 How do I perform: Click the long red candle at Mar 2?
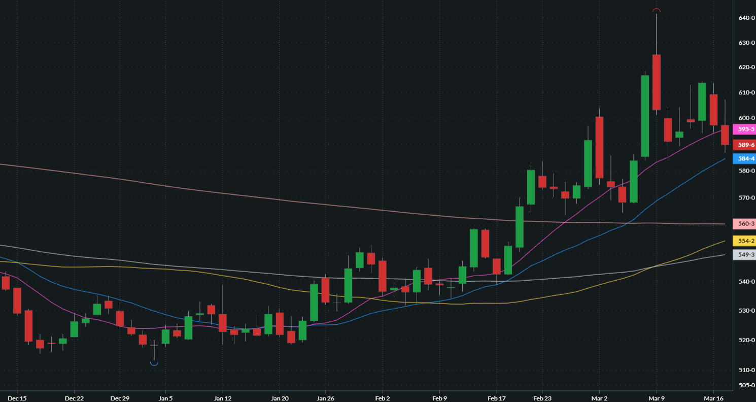coord(599,147)
